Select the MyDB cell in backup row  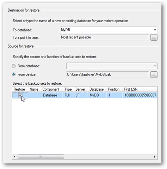pos(97,95)
